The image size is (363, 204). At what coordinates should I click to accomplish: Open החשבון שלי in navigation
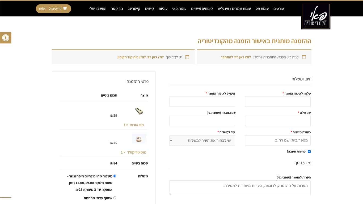98,8
